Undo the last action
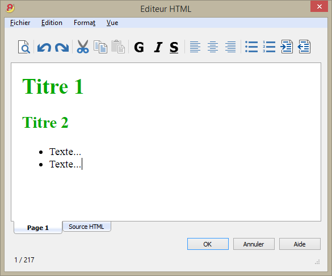The image size is (332, 276). coord(44,47)
